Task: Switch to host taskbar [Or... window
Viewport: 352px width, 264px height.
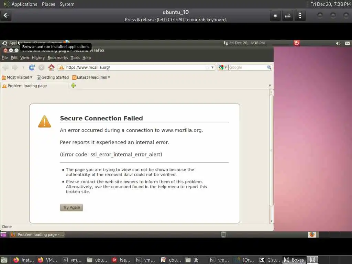Action: click(x=244, y=260)
